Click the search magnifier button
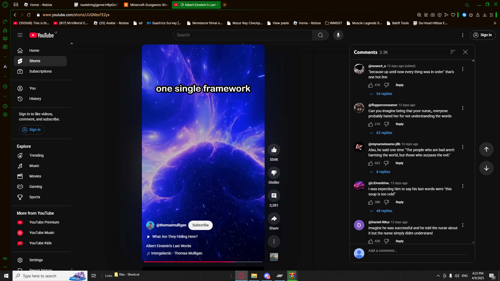 pyautogui.click(x=321, y=35)
